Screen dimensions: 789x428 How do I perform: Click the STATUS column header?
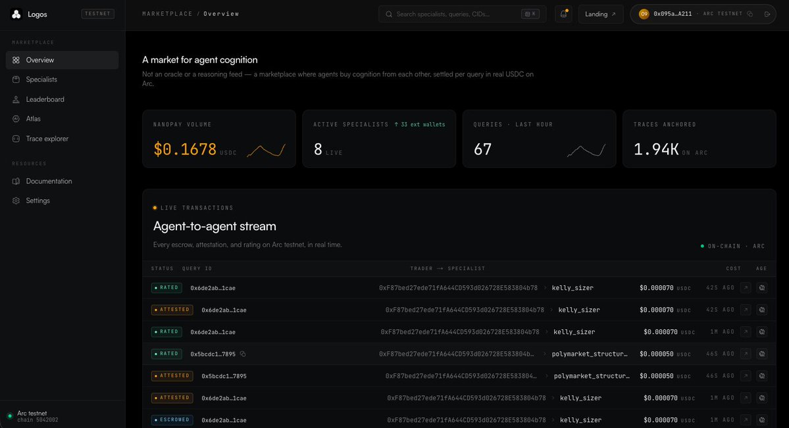(x=162, y=269)
